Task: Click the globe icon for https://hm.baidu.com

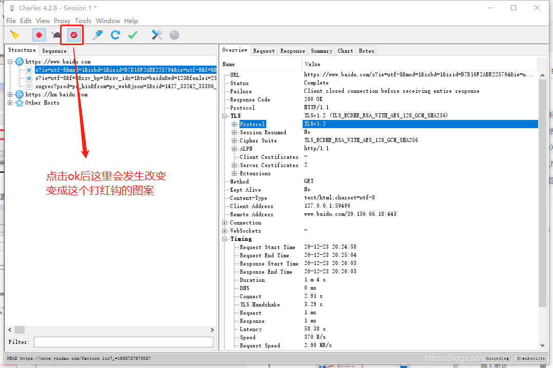Action: (x=19, y=94)
